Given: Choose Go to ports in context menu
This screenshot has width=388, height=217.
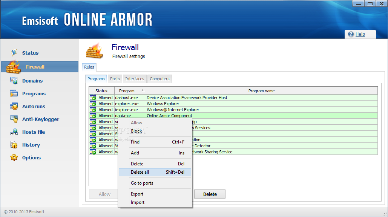Looking at the screenshot, I should tap(155, 183).
